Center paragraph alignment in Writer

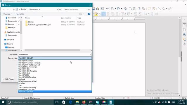click(x=108, y=14)
